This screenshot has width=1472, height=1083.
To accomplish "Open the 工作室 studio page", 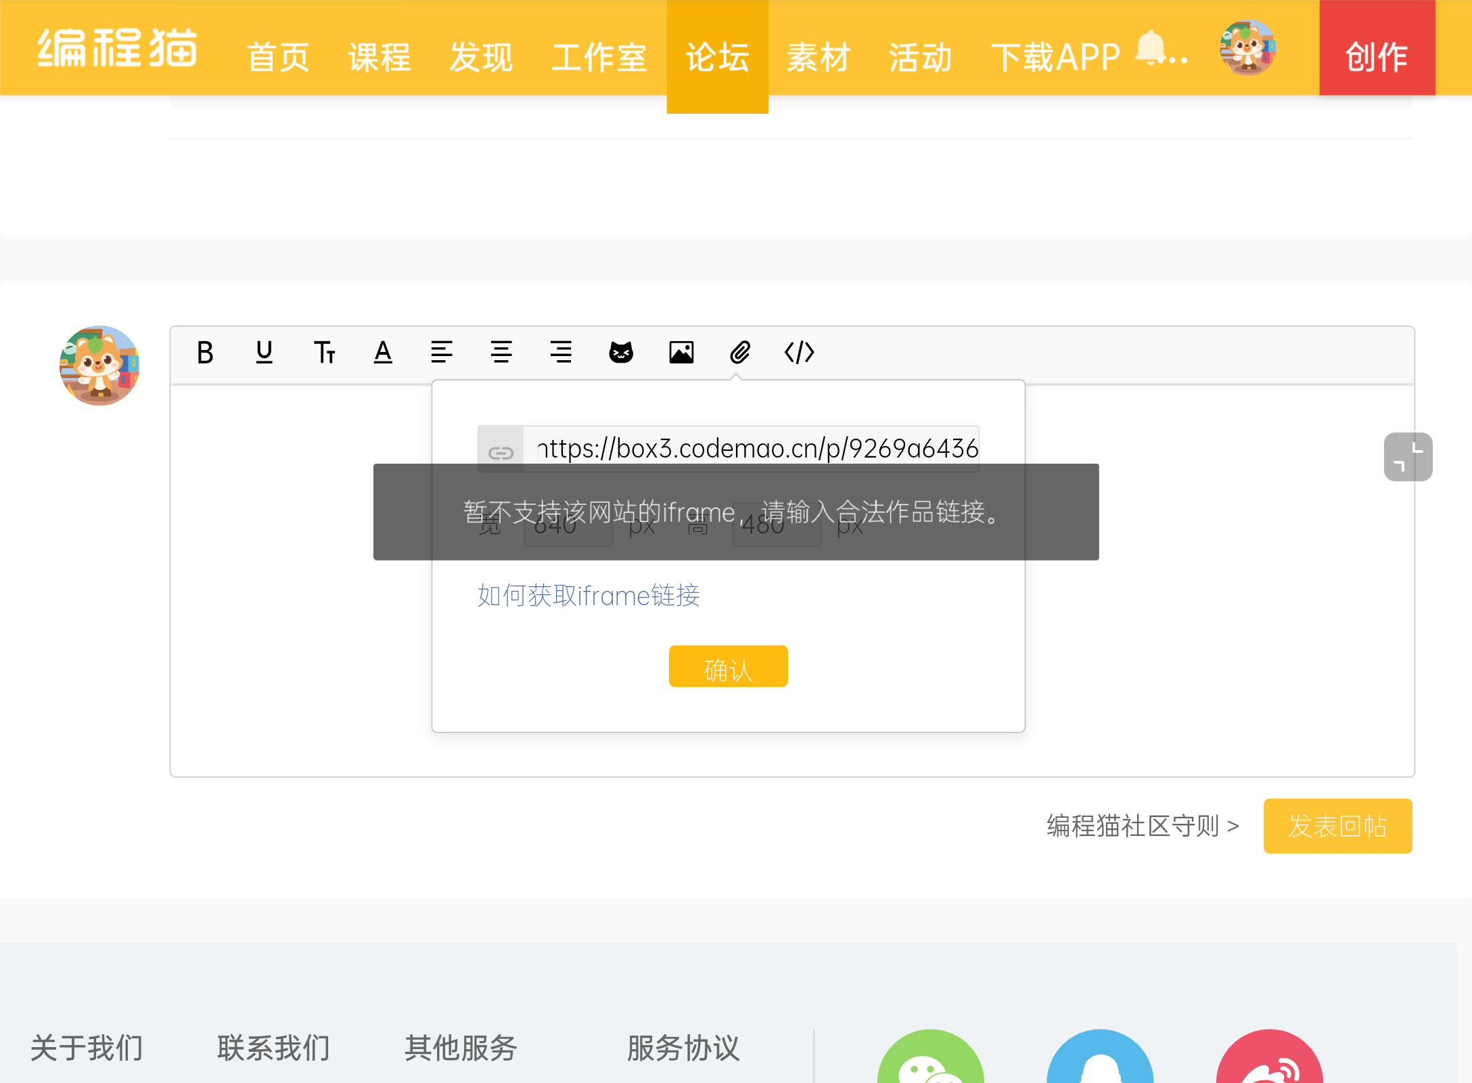I will [599, 57].
